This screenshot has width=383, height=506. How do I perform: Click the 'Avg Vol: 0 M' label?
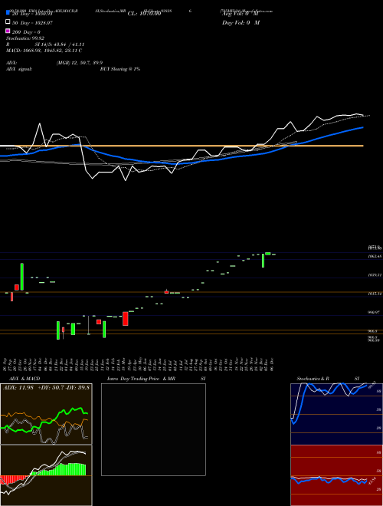tap(241, 14)
